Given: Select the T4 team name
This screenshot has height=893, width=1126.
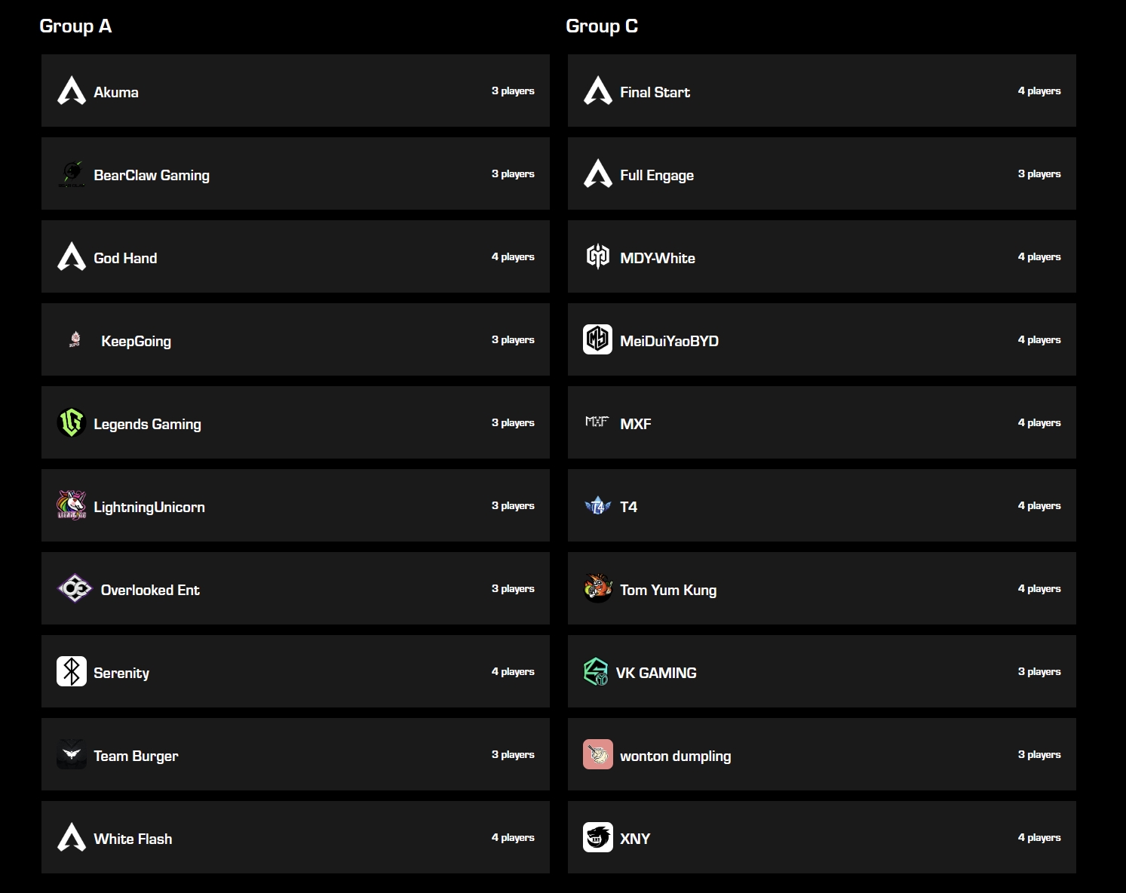Looking at the screenshot, I should click(628, 507).
